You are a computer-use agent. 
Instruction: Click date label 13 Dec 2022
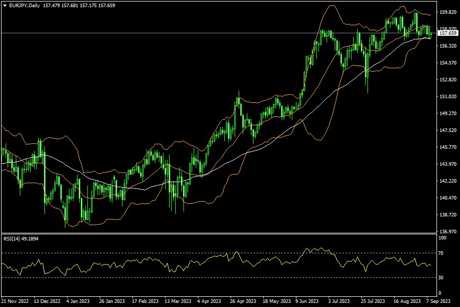point(47,301)
